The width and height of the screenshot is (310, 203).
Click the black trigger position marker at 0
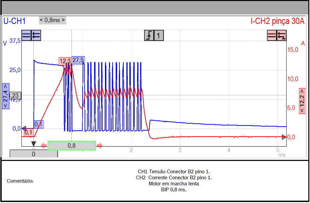click(33, 144)
